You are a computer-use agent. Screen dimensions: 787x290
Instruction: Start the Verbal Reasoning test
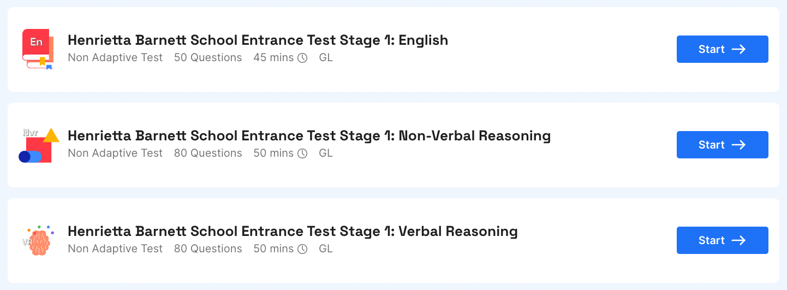tap(723, 240)
